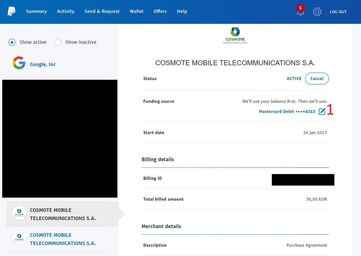Click the PayPal logo icon
The image size is (361, 256).
pos(11,11)
